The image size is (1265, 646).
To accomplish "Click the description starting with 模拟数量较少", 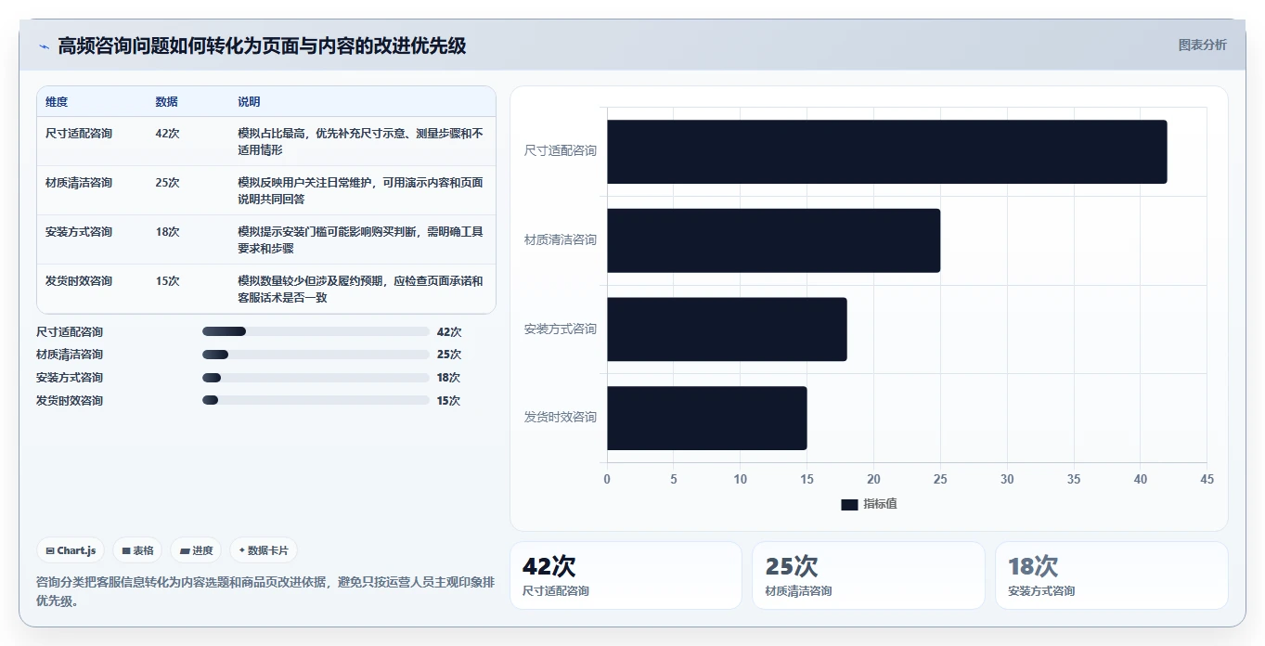I will tap(360, 290).
